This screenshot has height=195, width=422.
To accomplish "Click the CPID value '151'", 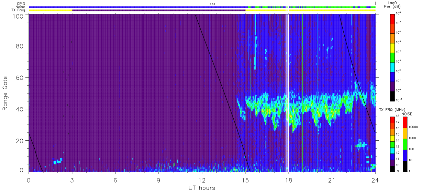I will click(212, 4).
